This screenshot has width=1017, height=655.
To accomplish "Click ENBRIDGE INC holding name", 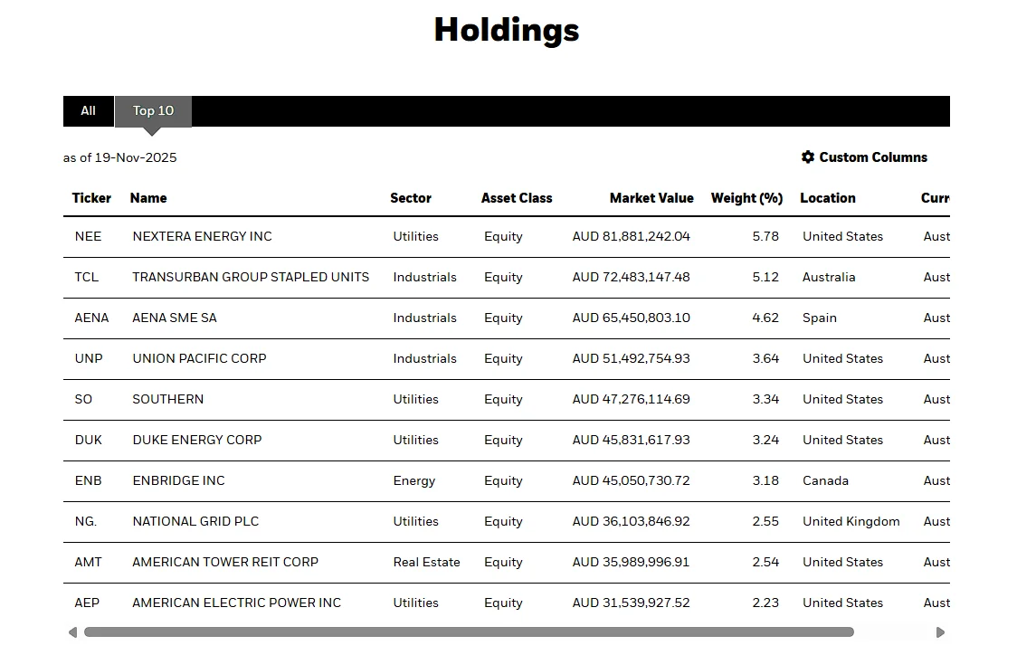I will [x=178, y=480].
